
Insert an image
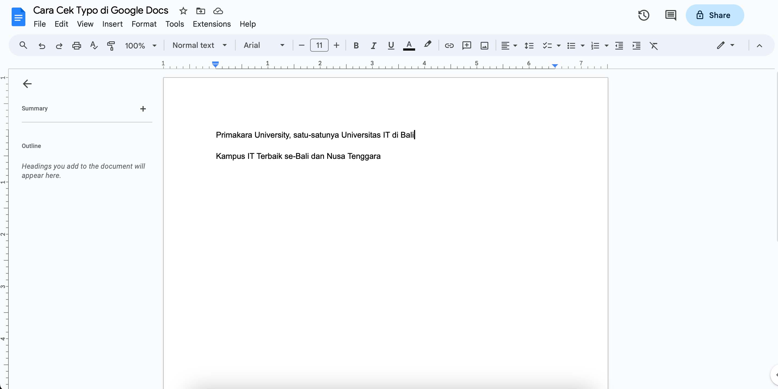484,46
